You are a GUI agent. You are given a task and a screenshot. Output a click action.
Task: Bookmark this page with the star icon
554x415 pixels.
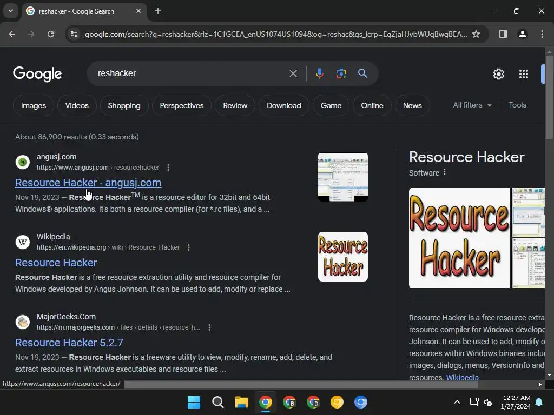[476, 34]
